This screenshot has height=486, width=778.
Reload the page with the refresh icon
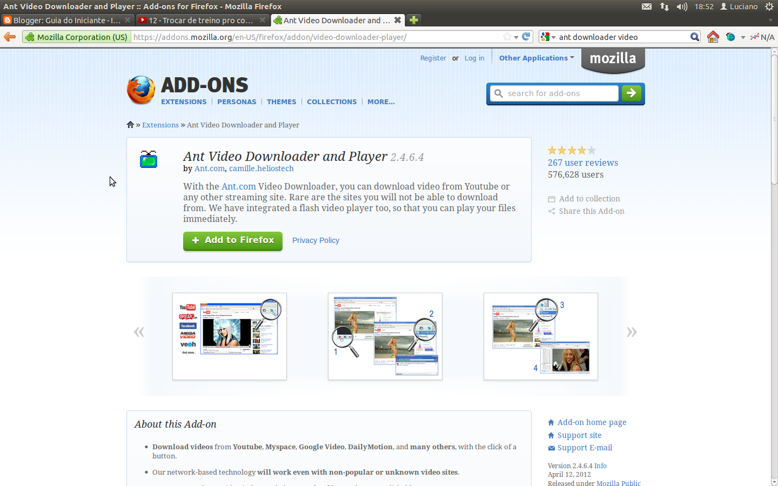tap(526, 37)
